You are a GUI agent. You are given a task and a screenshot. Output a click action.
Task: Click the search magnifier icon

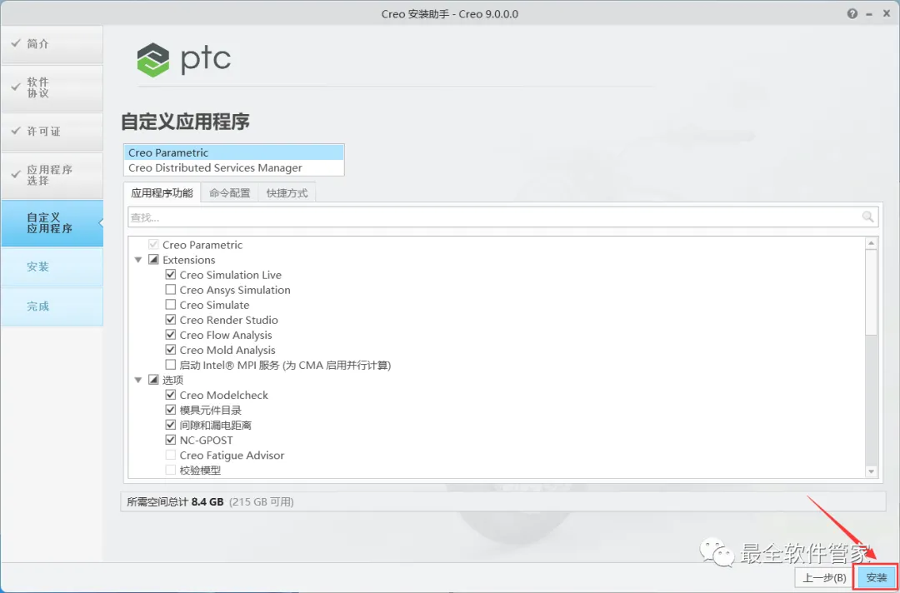pos(867,217)
